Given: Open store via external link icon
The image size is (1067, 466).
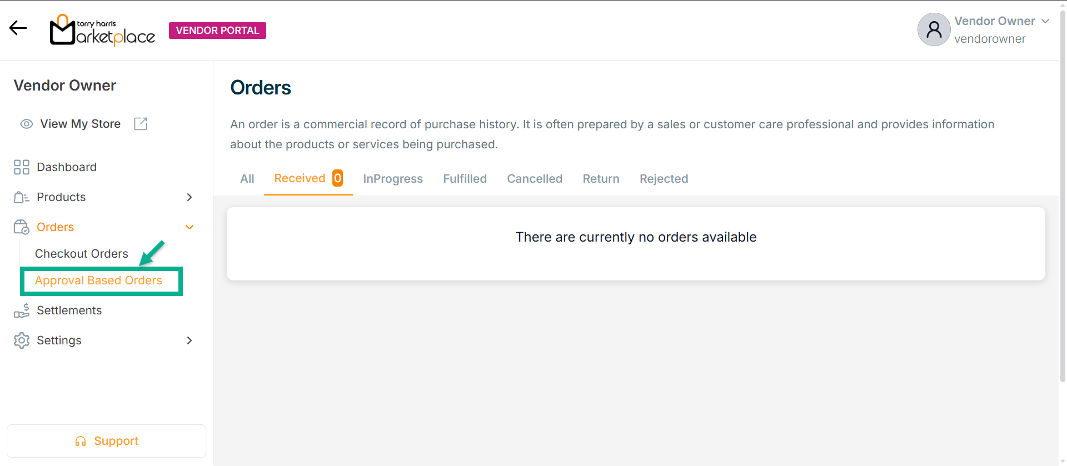Looking at the screenshot, I should click(x=141, y=124).
